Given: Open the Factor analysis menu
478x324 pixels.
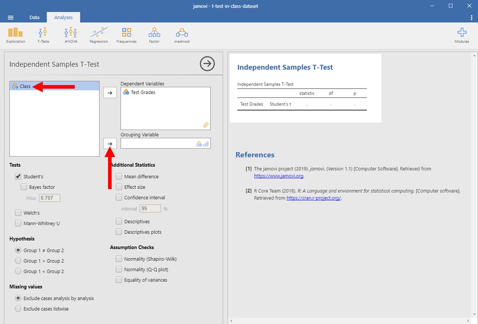Looking at the screenshot, I should [x=154, y=35].
